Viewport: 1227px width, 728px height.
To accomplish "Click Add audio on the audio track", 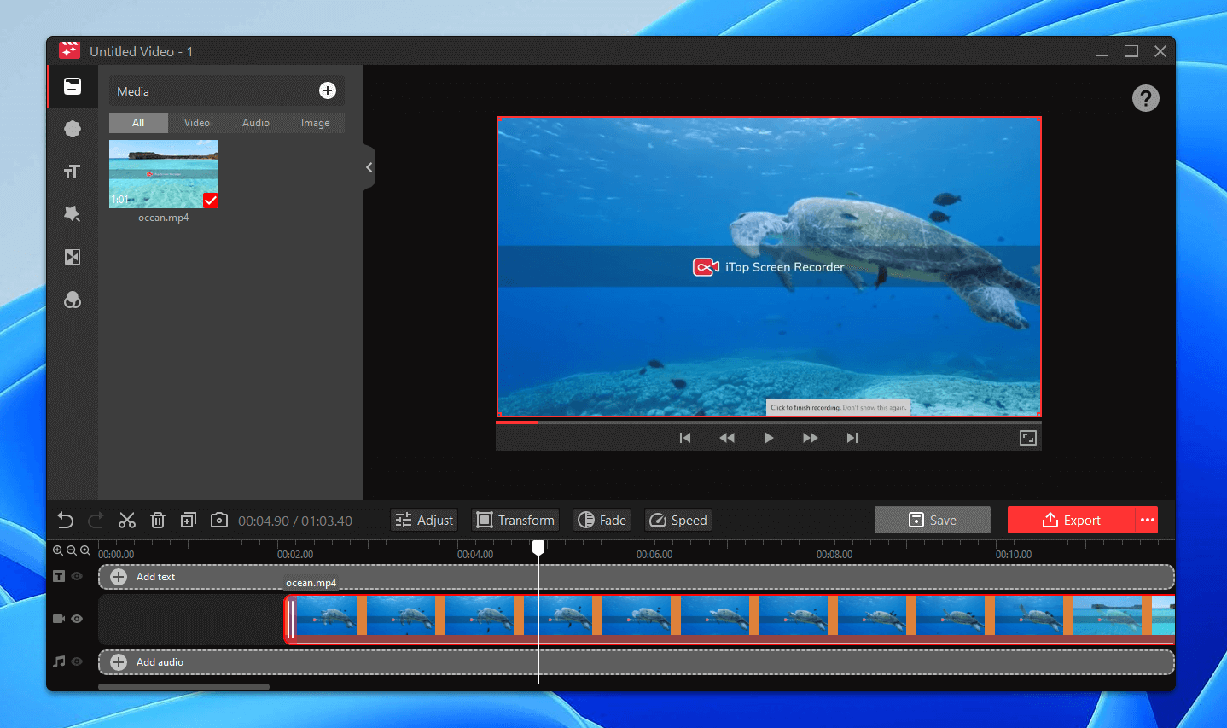I will (160, 662).
